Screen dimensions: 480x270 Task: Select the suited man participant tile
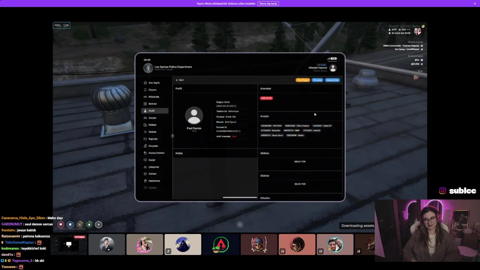[107, 244]
